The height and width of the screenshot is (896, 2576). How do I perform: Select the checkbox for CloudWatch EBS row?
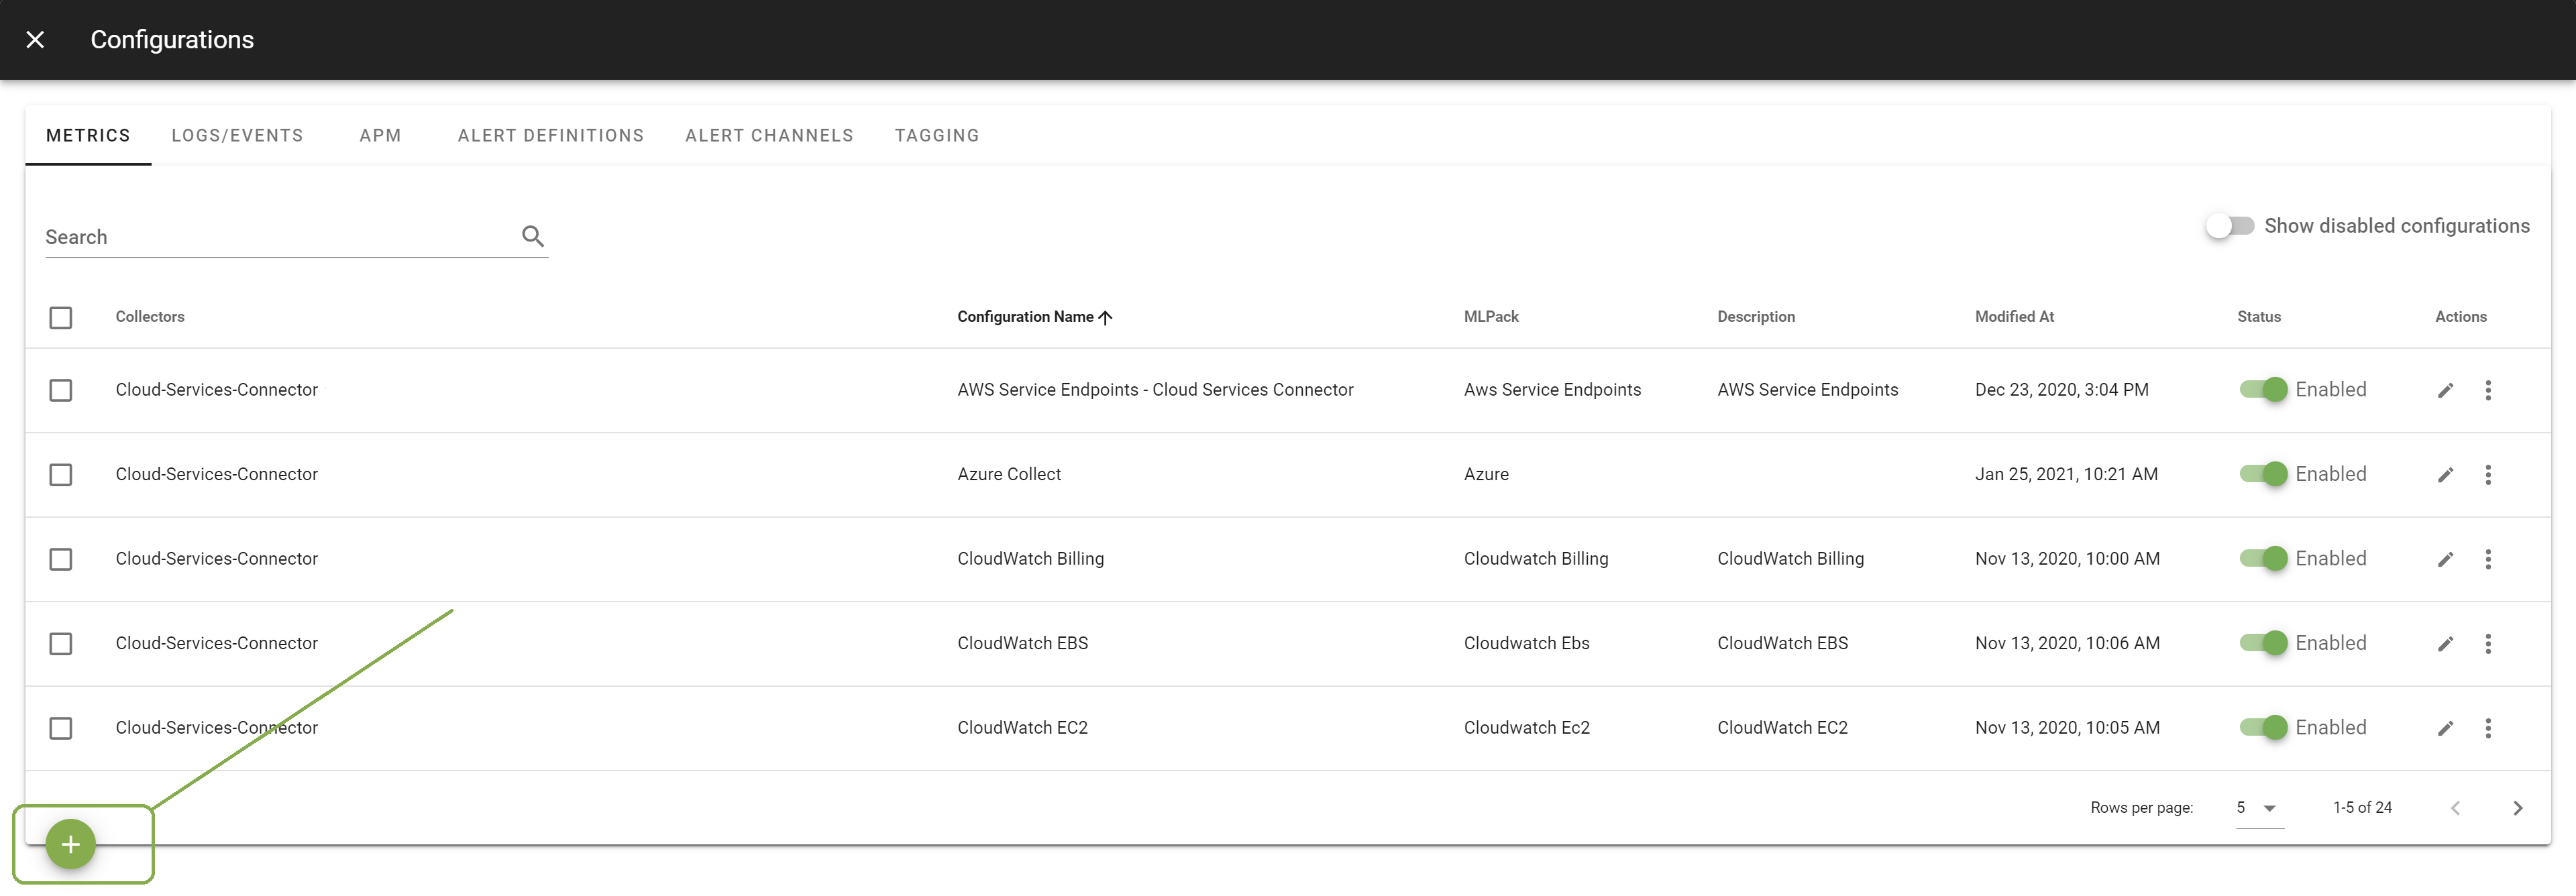[61, 642]
